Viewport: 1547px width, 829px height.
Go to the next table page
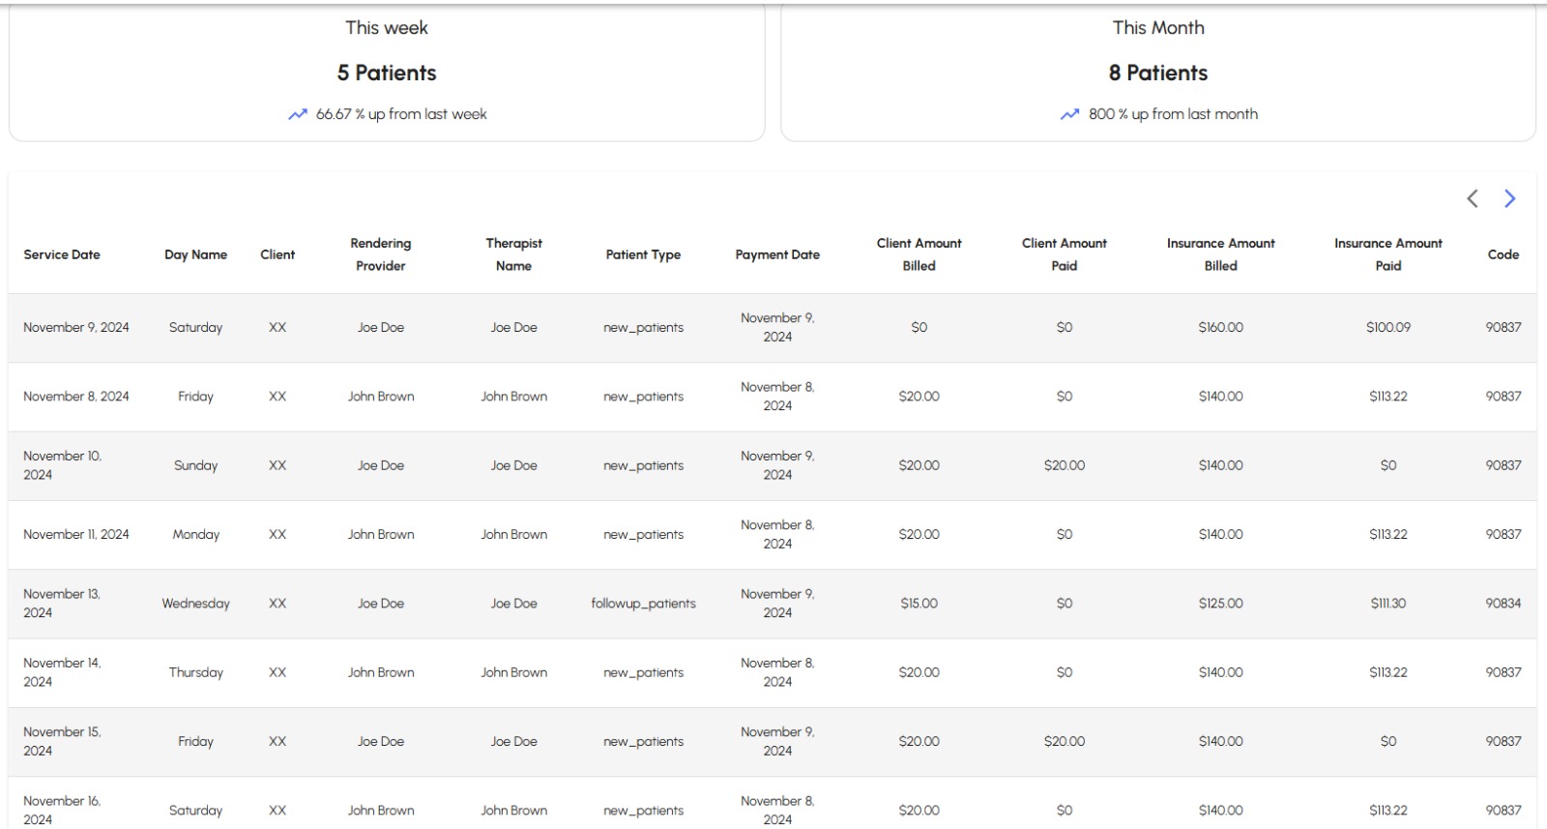[x=1509, y=198]
